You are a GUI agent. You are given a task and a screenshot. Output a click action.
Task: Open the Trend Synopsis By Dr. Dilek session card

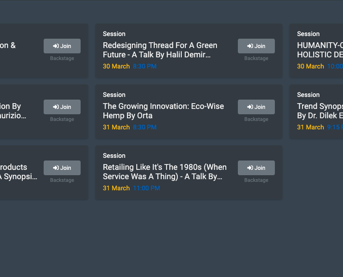pyautogui.click(x=316, y=112)
